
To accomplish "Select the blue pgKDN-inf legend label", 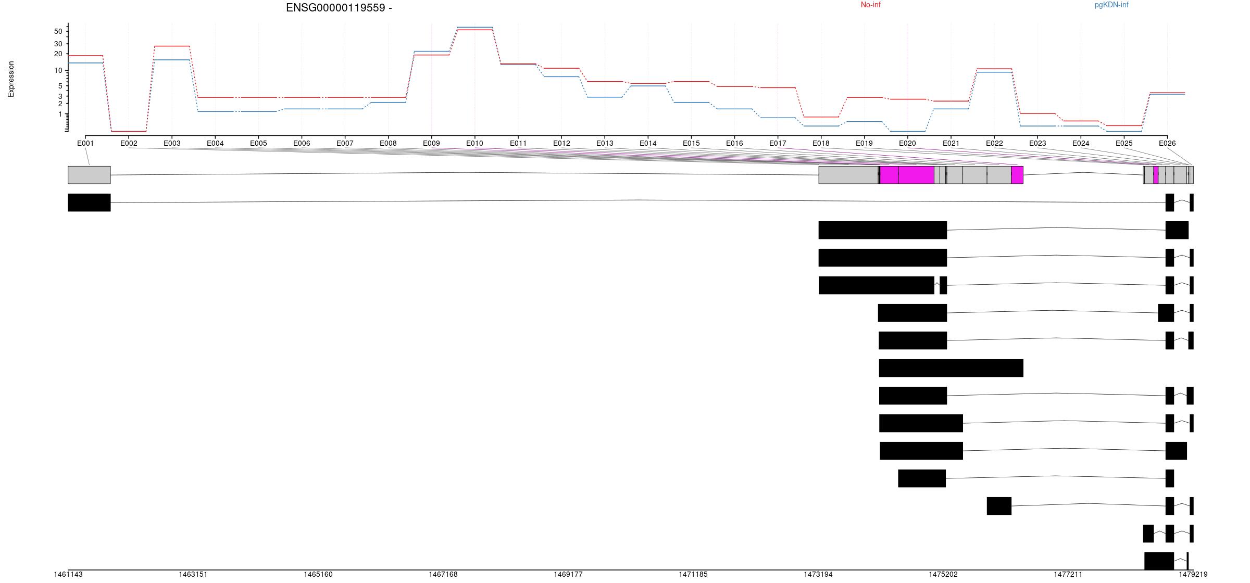I will click(x=1111, y=5).
